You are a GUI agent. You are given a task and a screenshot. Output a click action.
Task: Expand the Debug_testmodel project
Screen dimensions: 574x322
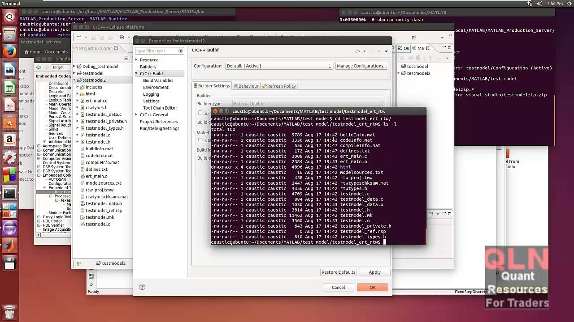click(x=74, y=66)
